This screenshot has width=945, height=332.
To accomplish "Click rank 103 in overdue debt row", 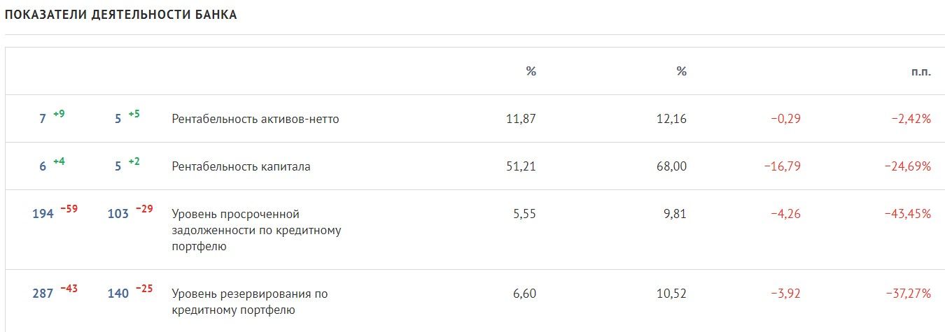I will pyautogui.click(x=118, y=214).
